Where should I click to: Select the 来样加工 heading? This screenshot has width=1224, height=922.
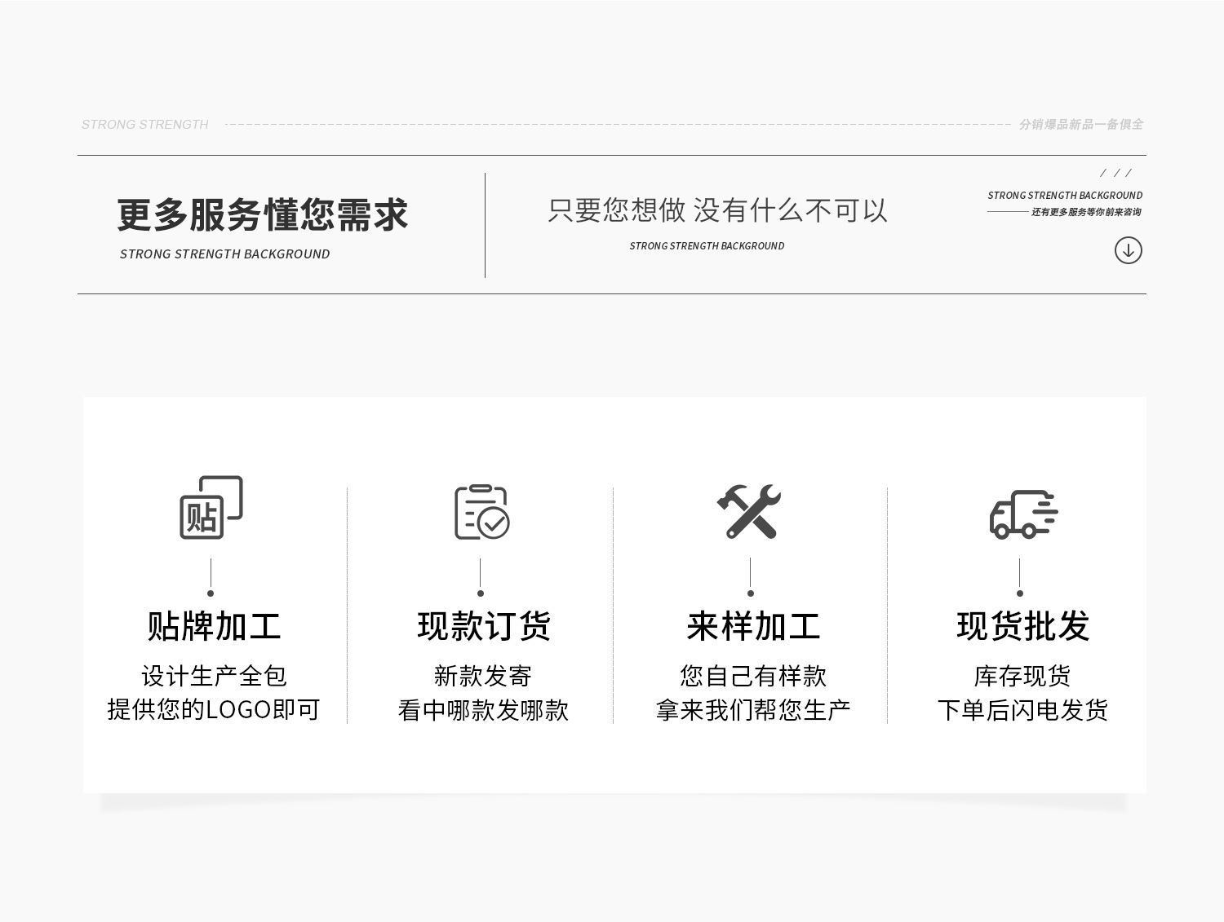click(753, 626)
